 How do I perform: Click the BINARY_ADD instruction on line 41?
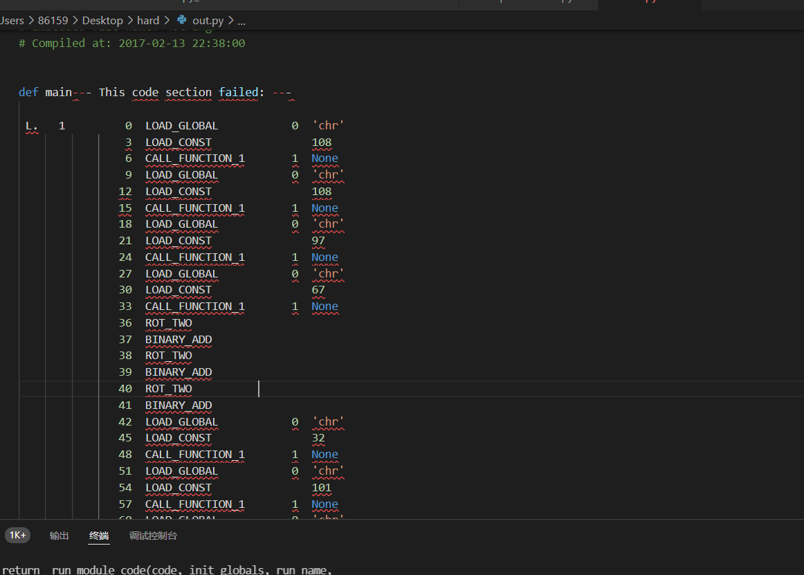pos(179,405)
